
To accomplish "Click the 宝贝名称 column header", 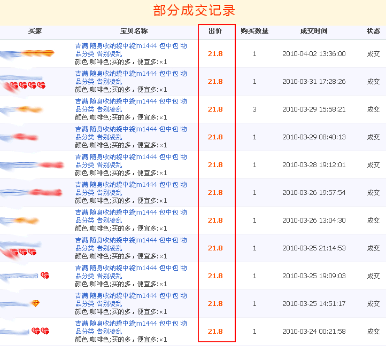I will click(134, 31).
